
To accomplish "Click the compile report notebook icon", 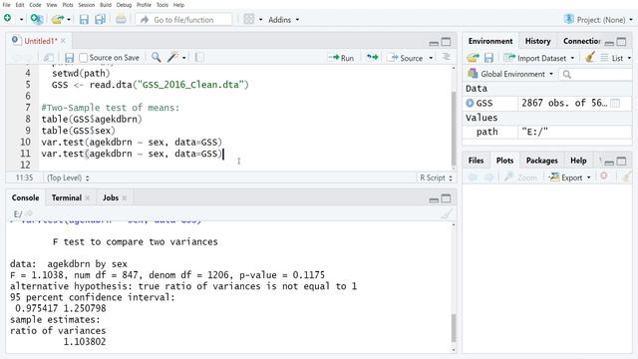I will pyautogui.click(x=199, y=58).
